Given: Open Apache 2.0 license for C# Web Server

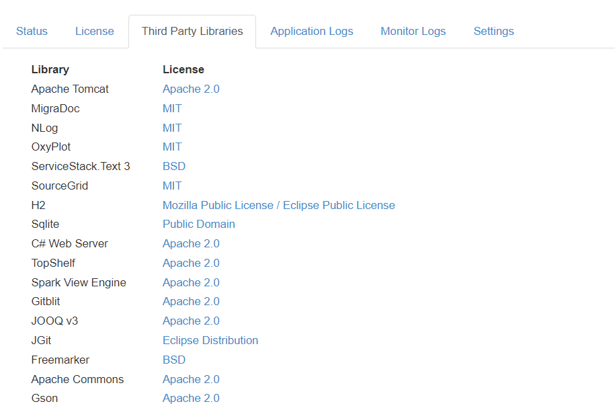Looking at the screenshot, I should tap(191, 243).
